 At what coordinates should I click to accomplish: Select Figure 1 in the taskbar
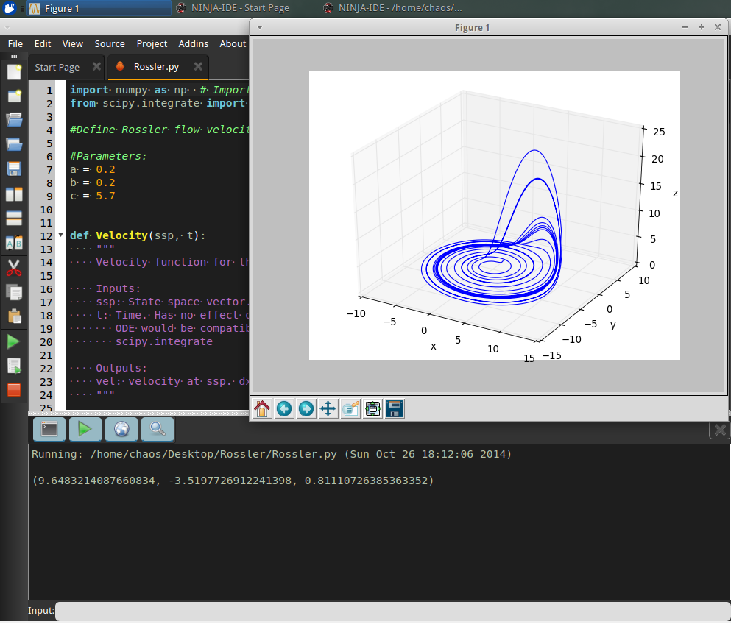pyautogui.click(x=99, y=8)
